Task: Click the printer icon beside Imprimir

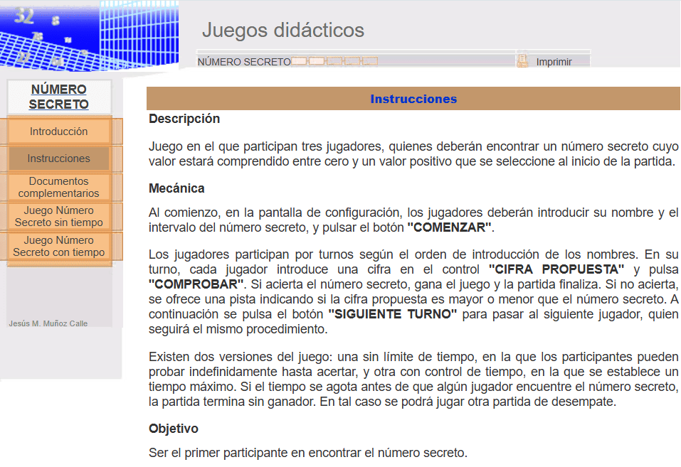Action: 522,61
